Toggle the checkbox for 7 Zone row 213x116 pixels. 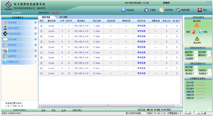41,58
